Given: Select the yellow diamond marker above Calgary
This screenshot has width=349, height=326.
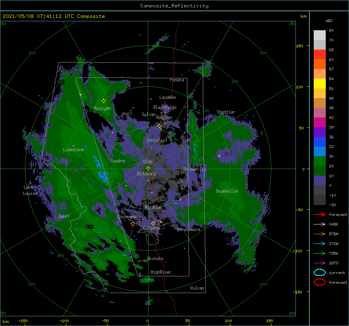Looking at the screenshot, I should tap(153, 223).
